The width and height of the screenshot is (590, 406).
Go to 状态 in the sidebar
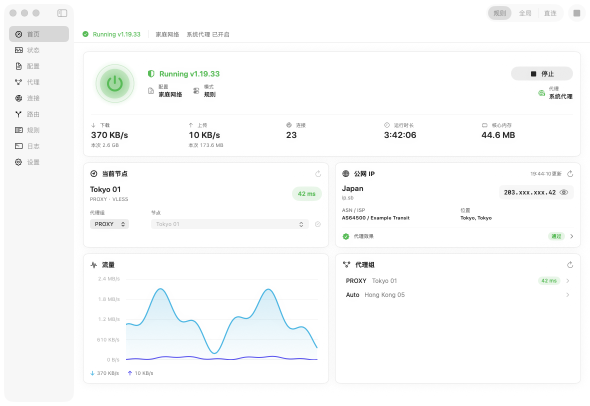coord(39,50)
